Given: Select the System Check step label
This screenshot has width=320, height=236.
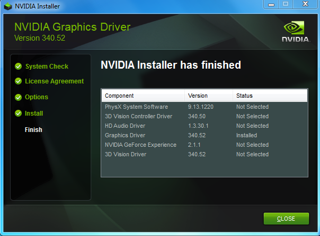Looking at the screenshot, I should [x=47, y=67].
